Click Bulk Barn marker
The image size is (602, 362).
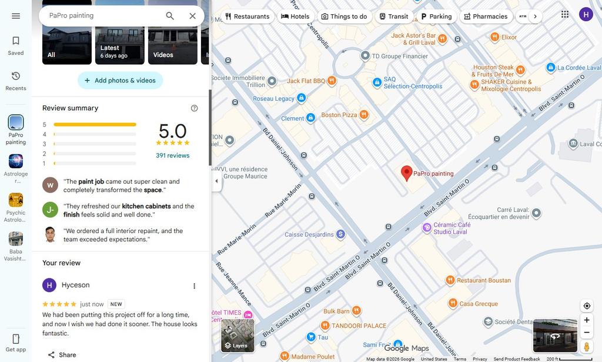pos(356,311)
